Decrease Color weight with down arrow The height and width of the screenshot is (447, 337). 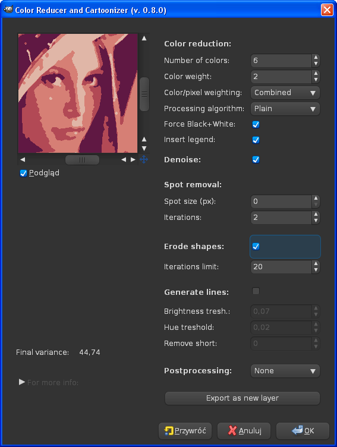[x=316, y=79]
